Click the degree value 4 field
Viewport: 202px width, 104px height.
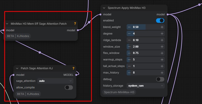146,33
